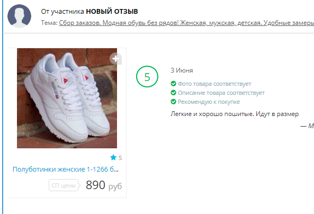Click the 890 руб price
The width and height of the screenshot is (314, 214).
click(104, 185)
